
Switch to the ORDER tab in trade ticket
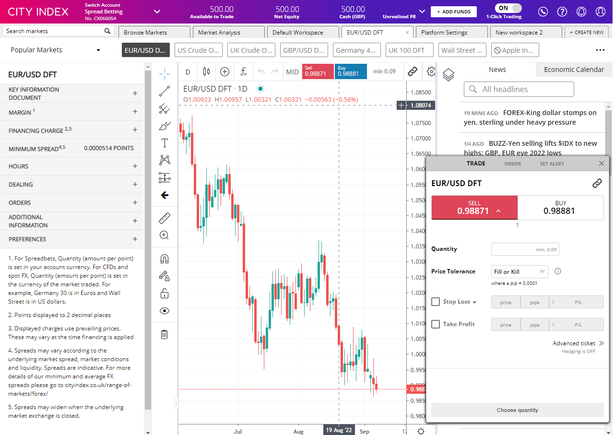pyautogui.click(x=512, y=164)
